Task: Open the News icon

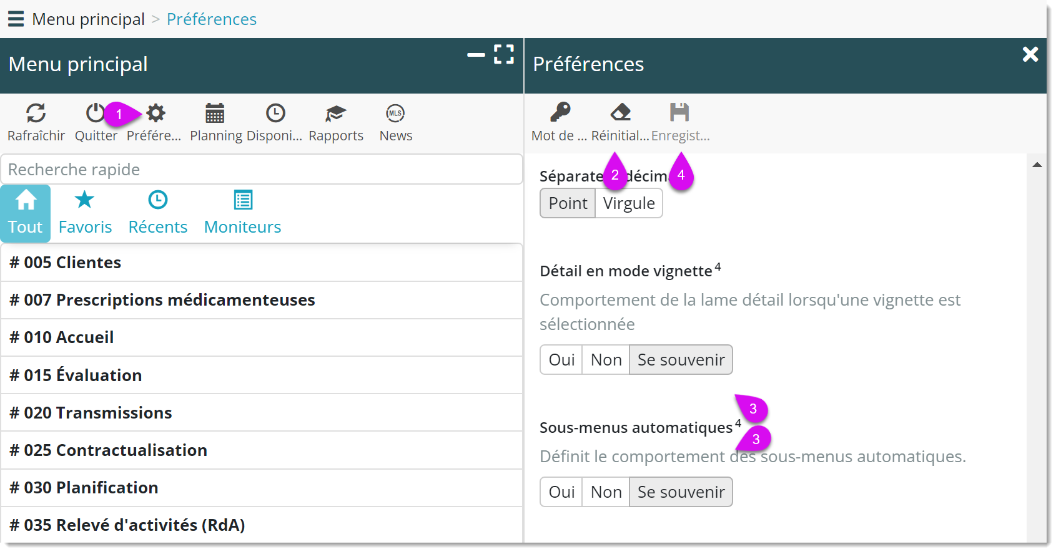Action: click(395, 114)
